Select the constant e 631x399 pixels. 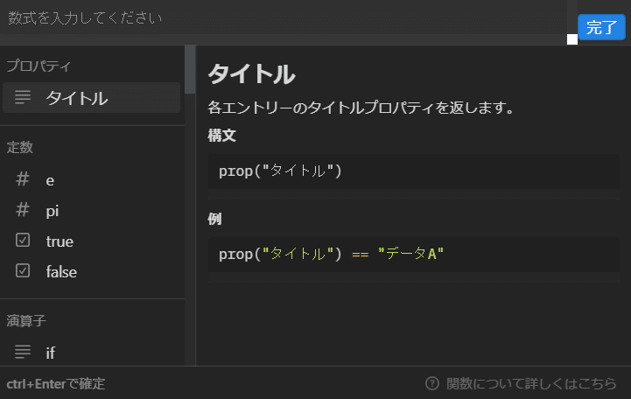pyautogui.click(x=92, y=179)
